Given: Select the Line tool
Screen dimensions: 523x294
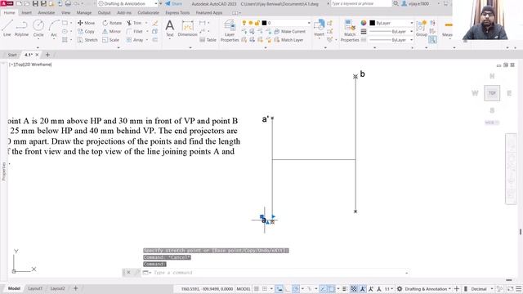Looking at the screenshot, I should click(x=7, y=28).
